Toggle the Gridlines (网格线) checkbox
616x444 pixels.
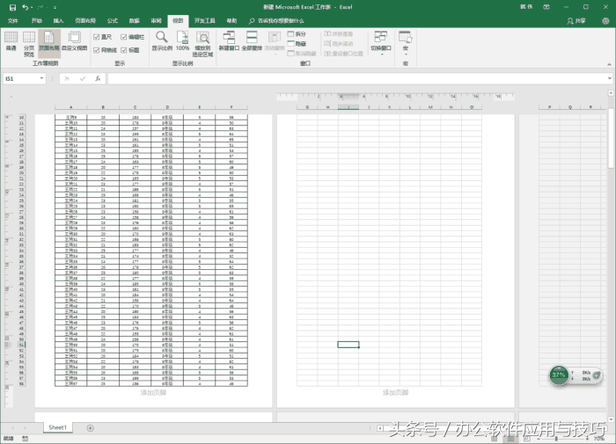pos(96,50)
